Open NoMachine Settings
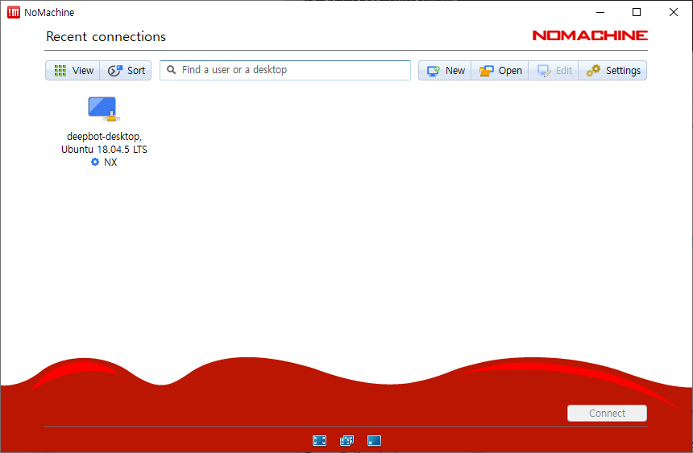The height and width of the screenshot is (453, 693). 612,71
